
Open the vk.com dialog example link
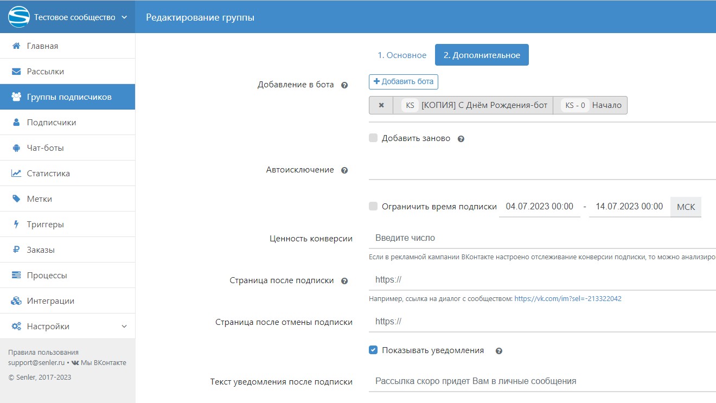pyautogui.click(x=567, y=298)
